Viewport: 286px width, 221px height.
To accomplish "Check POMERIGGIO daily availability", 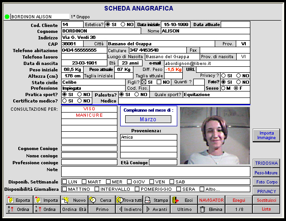I will tap(137, 189).
